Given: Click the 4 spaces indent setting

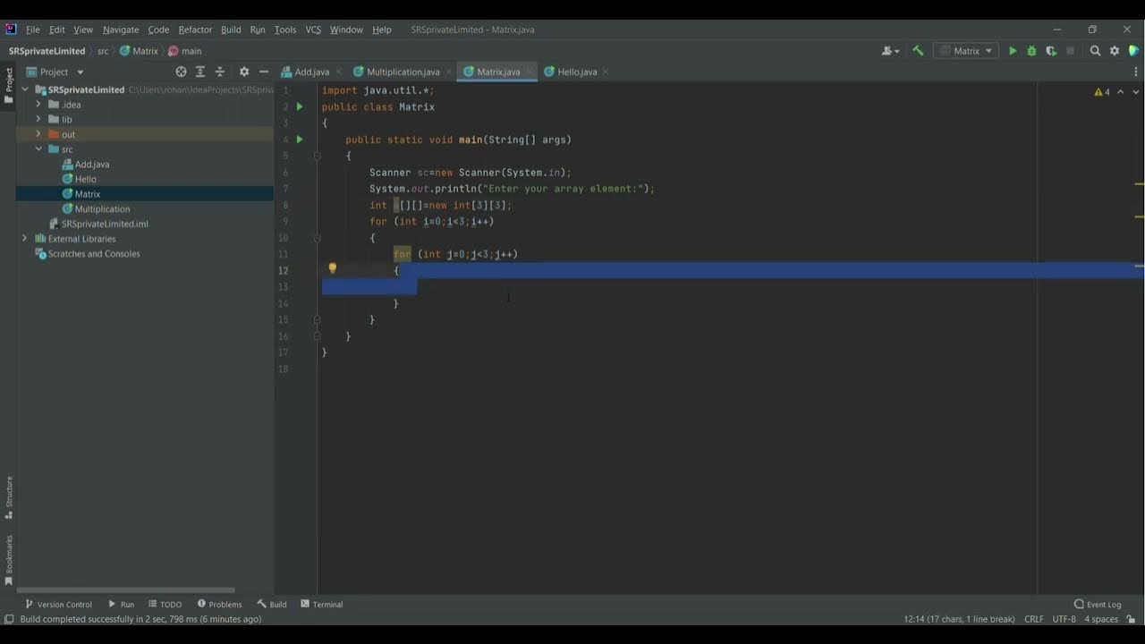Looking at the screenshot, I should [1101, 619].
